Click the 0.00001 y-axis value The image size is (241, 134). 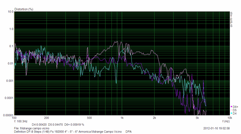tap(8, 115)
